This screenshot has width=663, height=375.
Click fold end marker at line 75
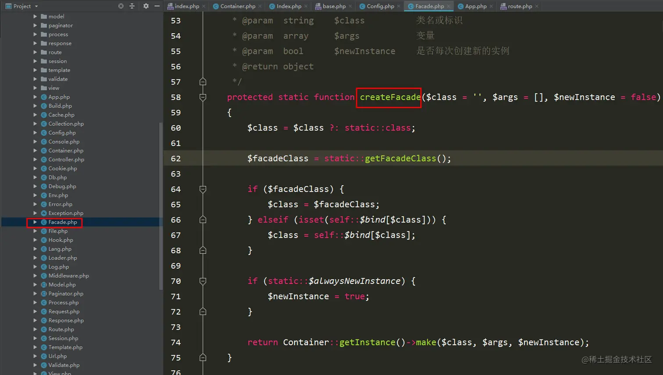pyautogui.click(x=203, y=358)
